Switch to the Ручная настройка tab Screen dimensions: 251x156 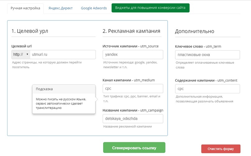[26, 8]
